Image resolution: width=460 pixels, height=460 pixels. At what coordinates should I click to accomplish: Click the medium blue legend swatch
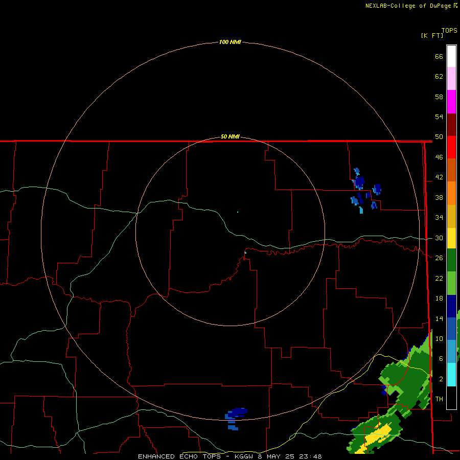[451, 329]
